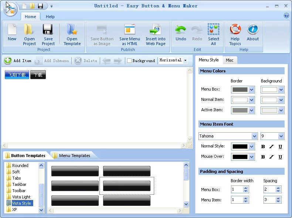Increase Menu Box border width stepper

pyautogui.click(x=246, y=188)
